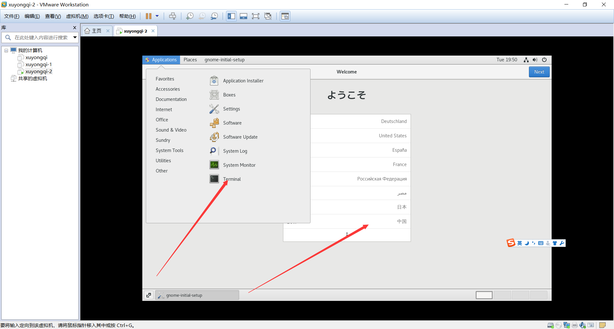The width and height of the screenshot is (614, 329).
Task: Close the 库 library panel
Action: coord(75,28)
